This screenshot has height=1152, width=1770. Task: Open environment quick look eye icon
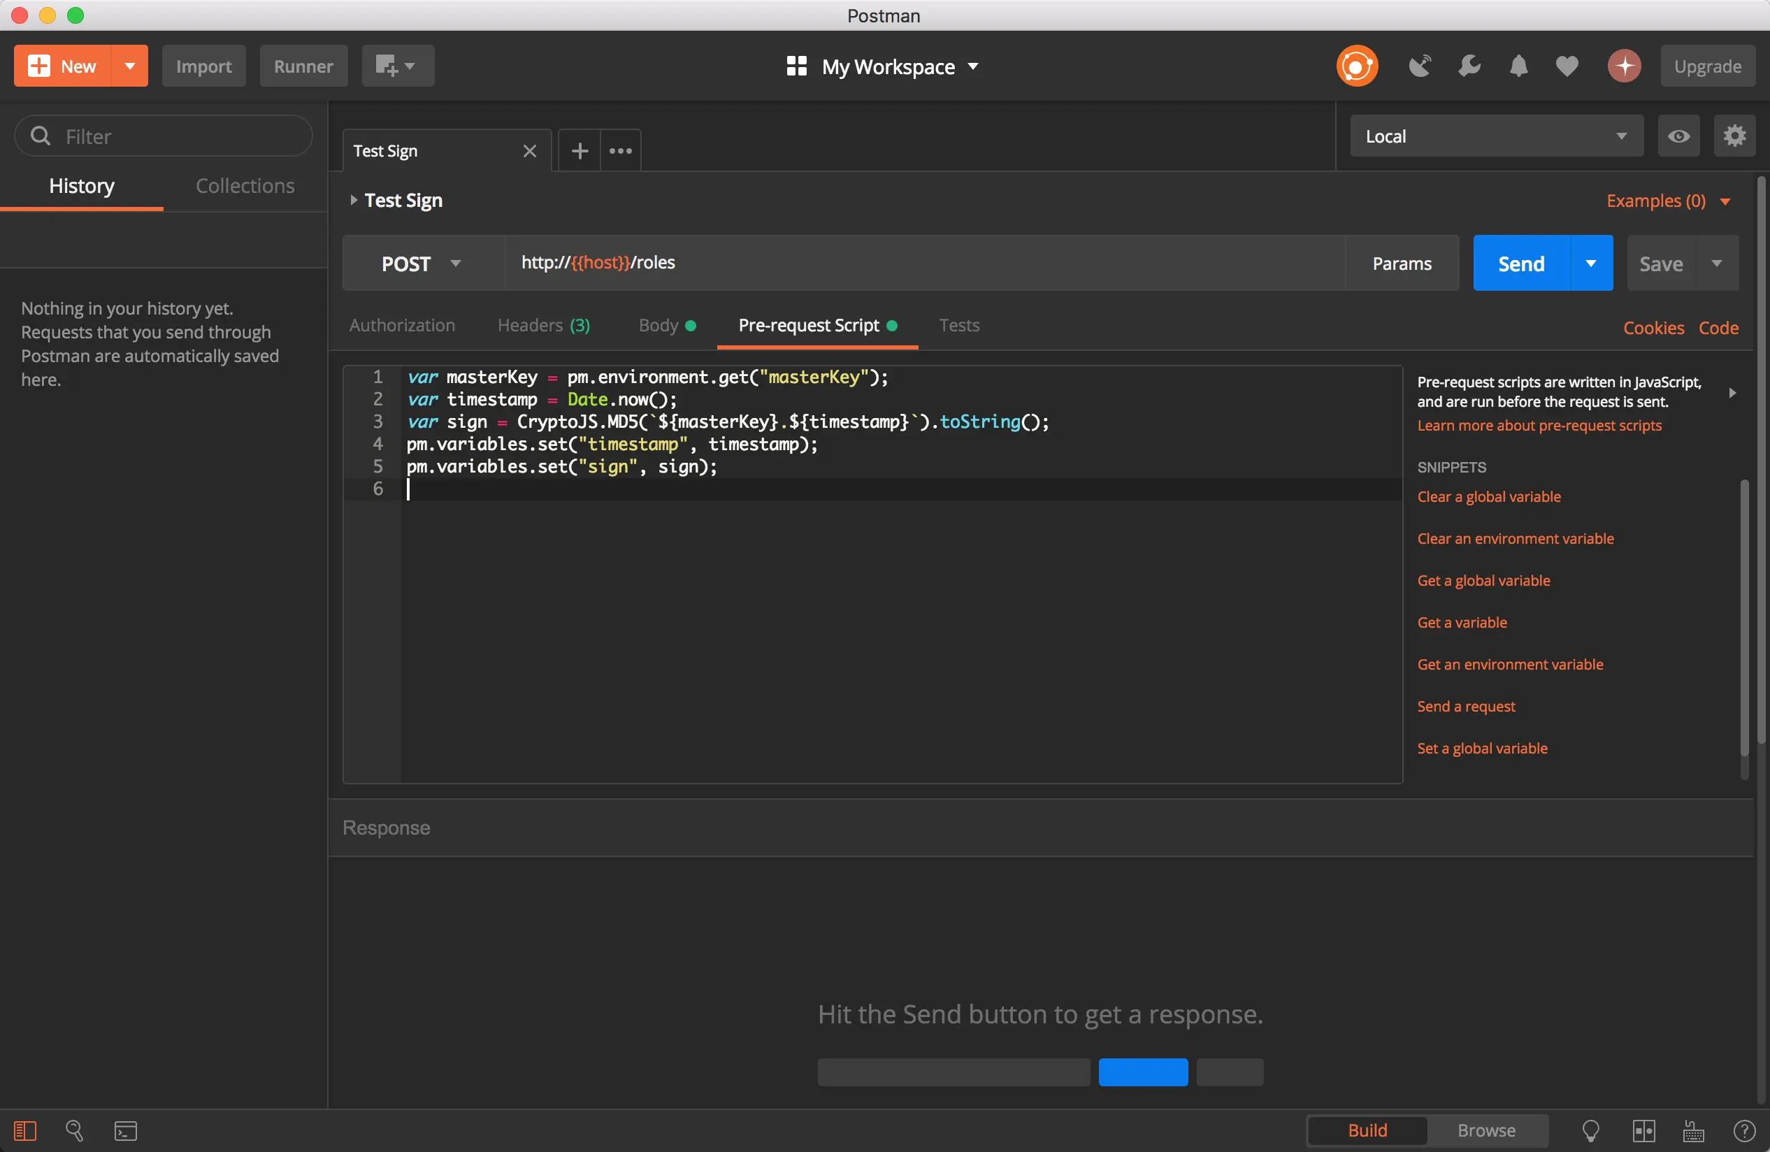point(1678,136)
